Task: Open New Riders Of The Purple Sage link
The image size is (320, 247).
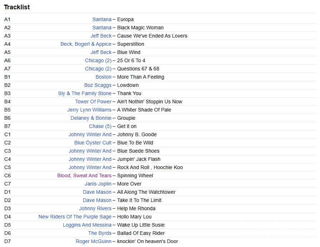Action: [75, 217]
